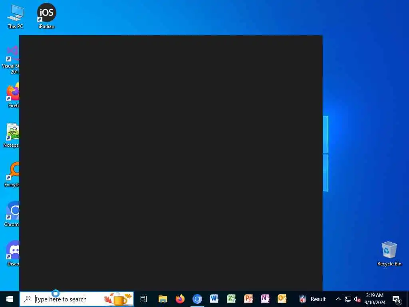Click the taskbar search box
The width and height of the screenshot is (409, 307).
tap(77, 299)
